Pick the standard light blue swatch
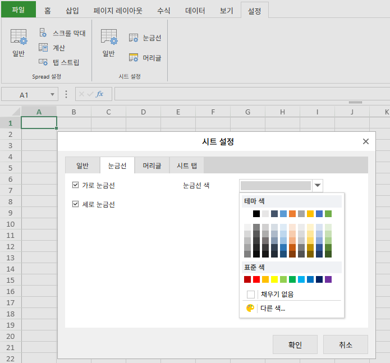The width and height of the screenshot is (390, 363). click(301, 279)
